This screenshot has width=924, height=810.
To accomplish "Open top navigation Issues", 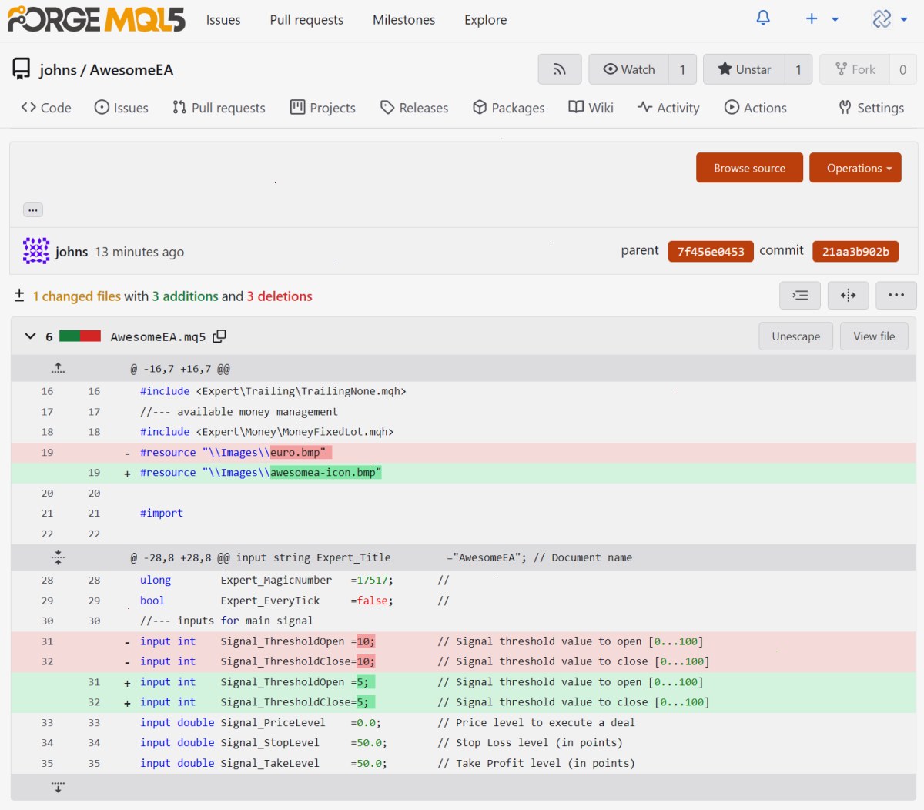I will (x=223, y=20).
